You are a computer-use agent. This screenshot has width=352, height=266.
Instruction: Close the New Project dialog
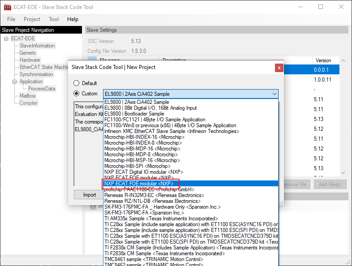coord(279,68)
